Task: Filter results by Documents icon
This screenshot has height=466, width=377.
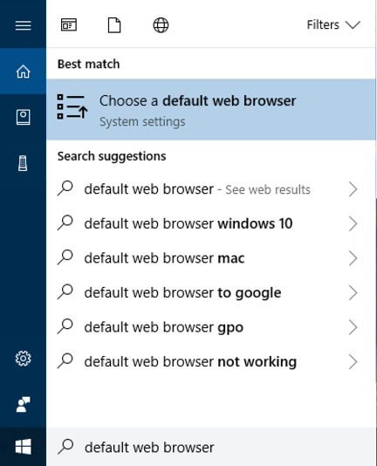Action: pos(114,25)
